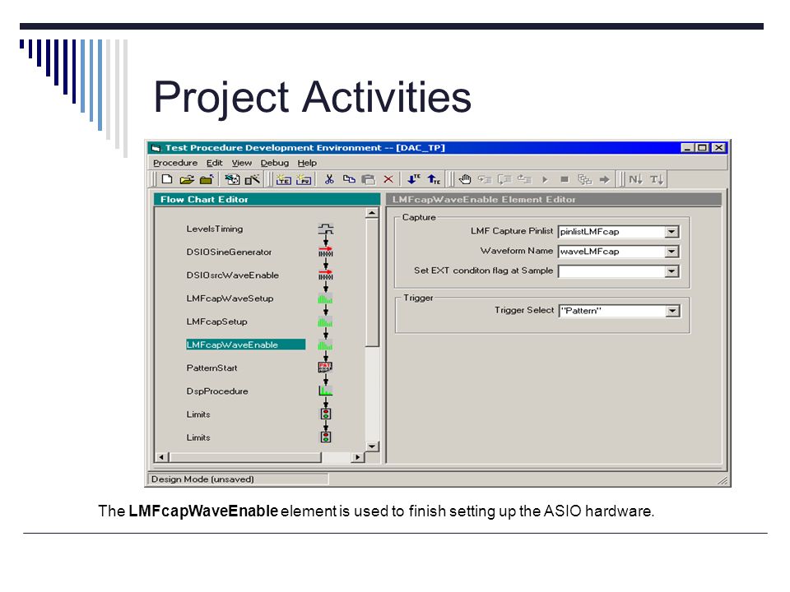Image resolution: width=790 pixels, height=592 pixels.
Task: Select the DspProcedure element label
Action: point(217,391)
